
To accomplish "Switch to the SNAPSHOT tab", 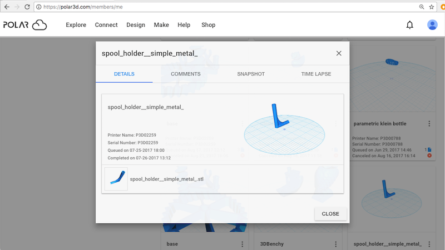I will (x=251, y=74).
